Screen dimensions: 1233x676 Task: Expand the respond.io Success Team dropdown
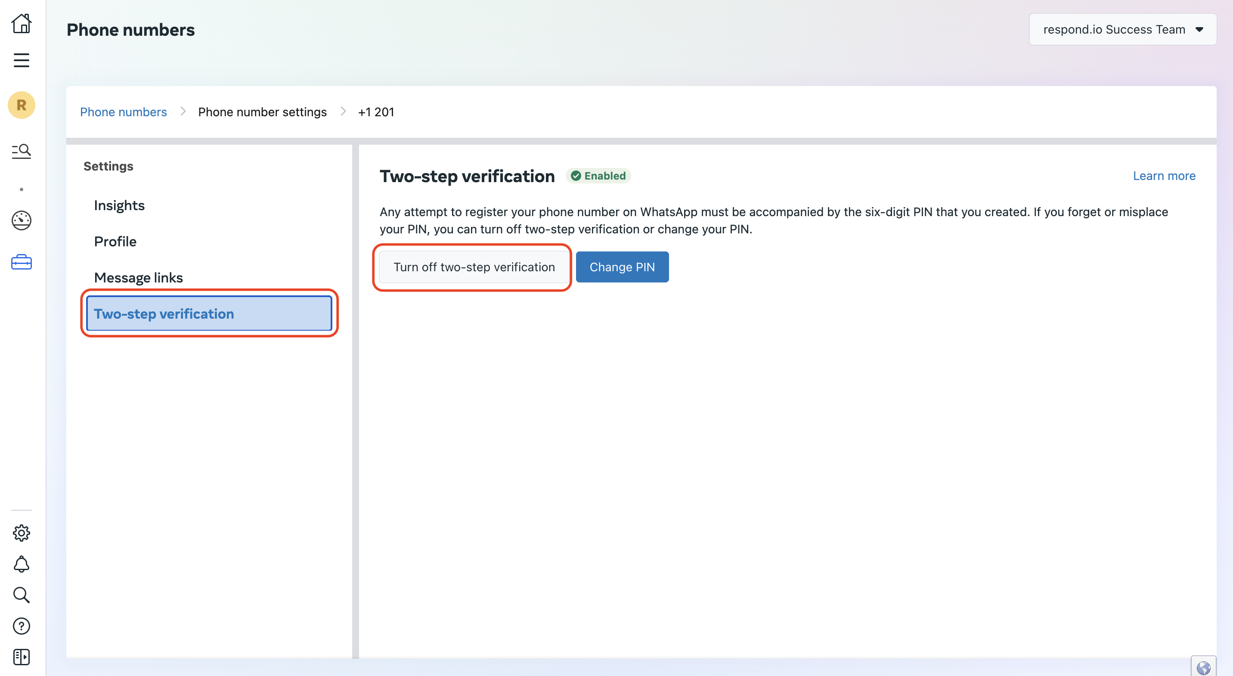pos(1122,30)
